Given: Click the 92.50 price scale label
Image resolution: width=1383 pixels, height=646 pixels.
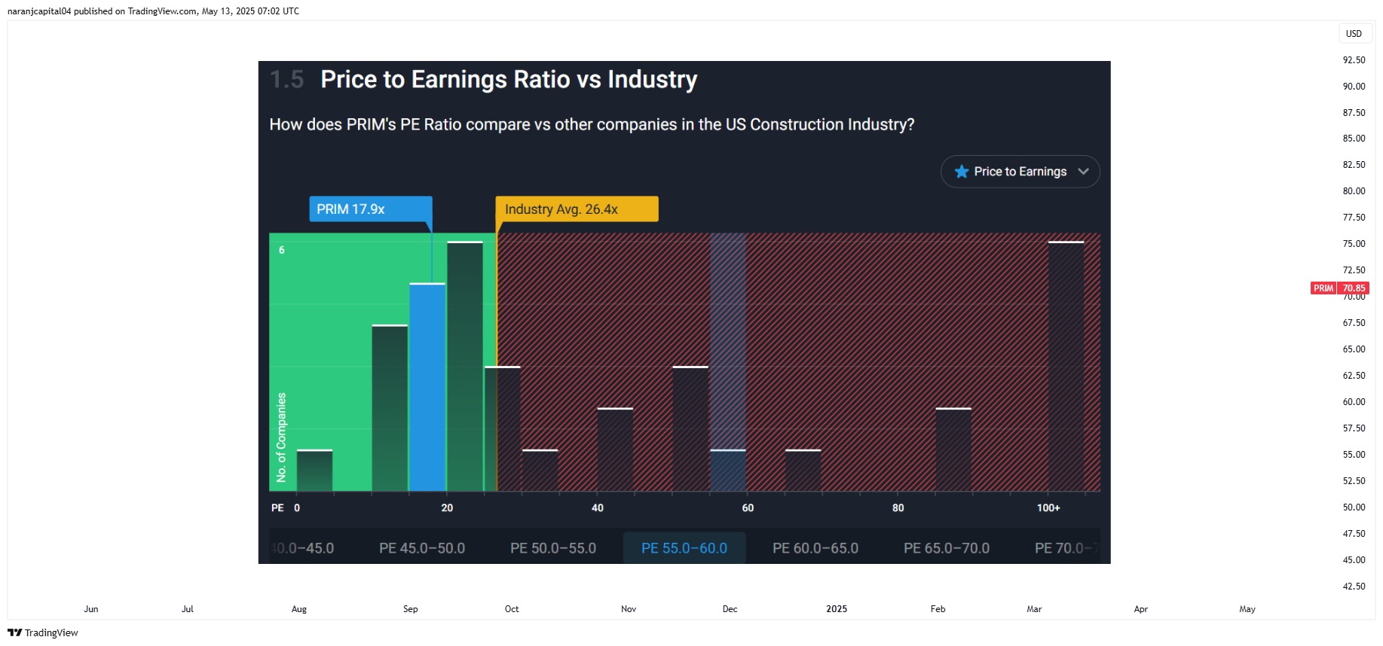Looking at the screenshot, I should [1354, 60].
